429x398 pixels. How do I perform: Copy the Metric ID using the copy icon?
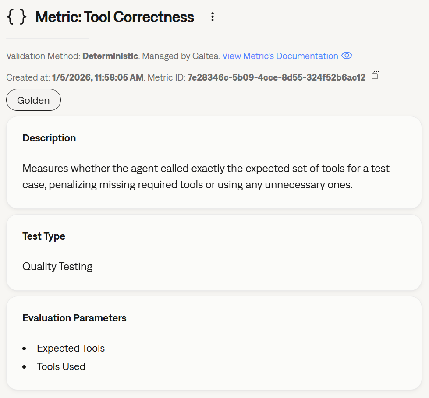pos(375,75)
